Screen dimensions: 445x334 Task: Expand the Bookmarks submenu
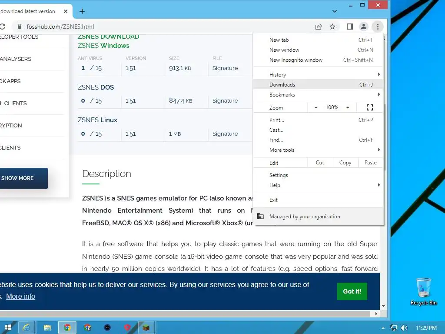click(x=318, y=94)
